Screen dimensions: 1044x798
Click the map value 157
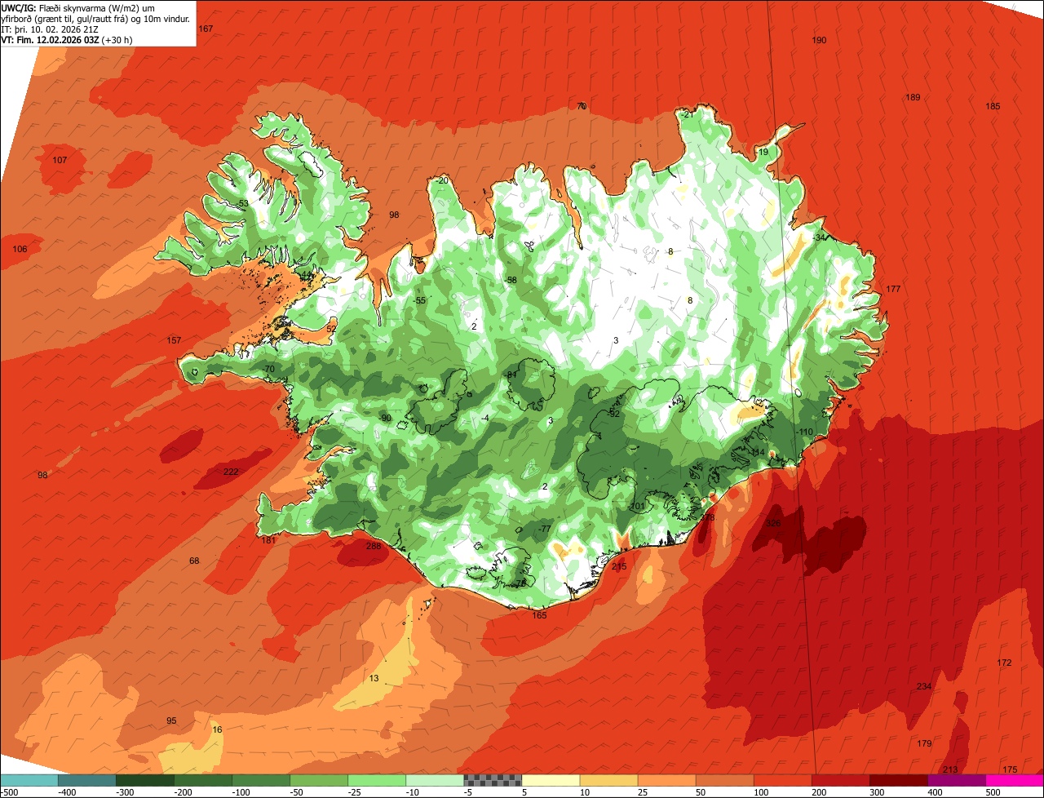click(174, 340)
